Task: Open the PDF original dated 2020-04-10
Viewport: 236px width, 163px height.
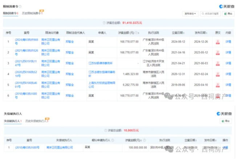Action: point(217,85)
